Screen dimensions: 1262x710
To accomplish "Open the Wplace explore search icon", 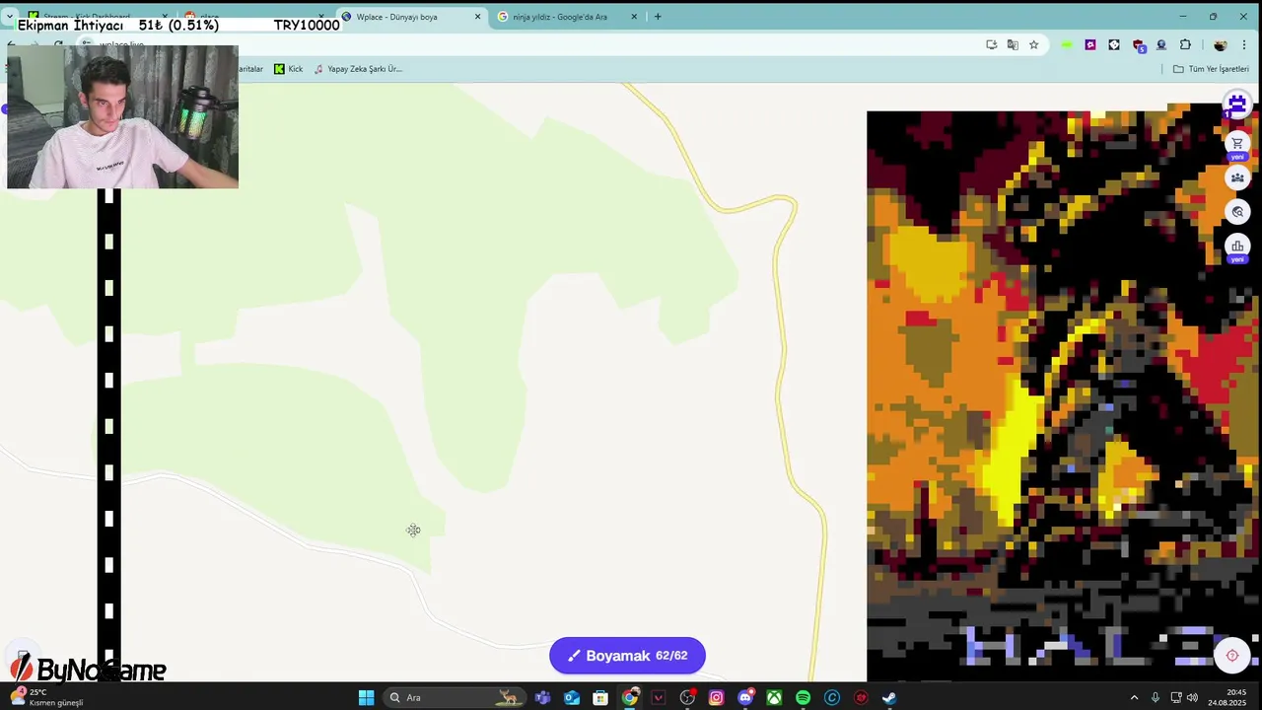I will click(1237, 212).
